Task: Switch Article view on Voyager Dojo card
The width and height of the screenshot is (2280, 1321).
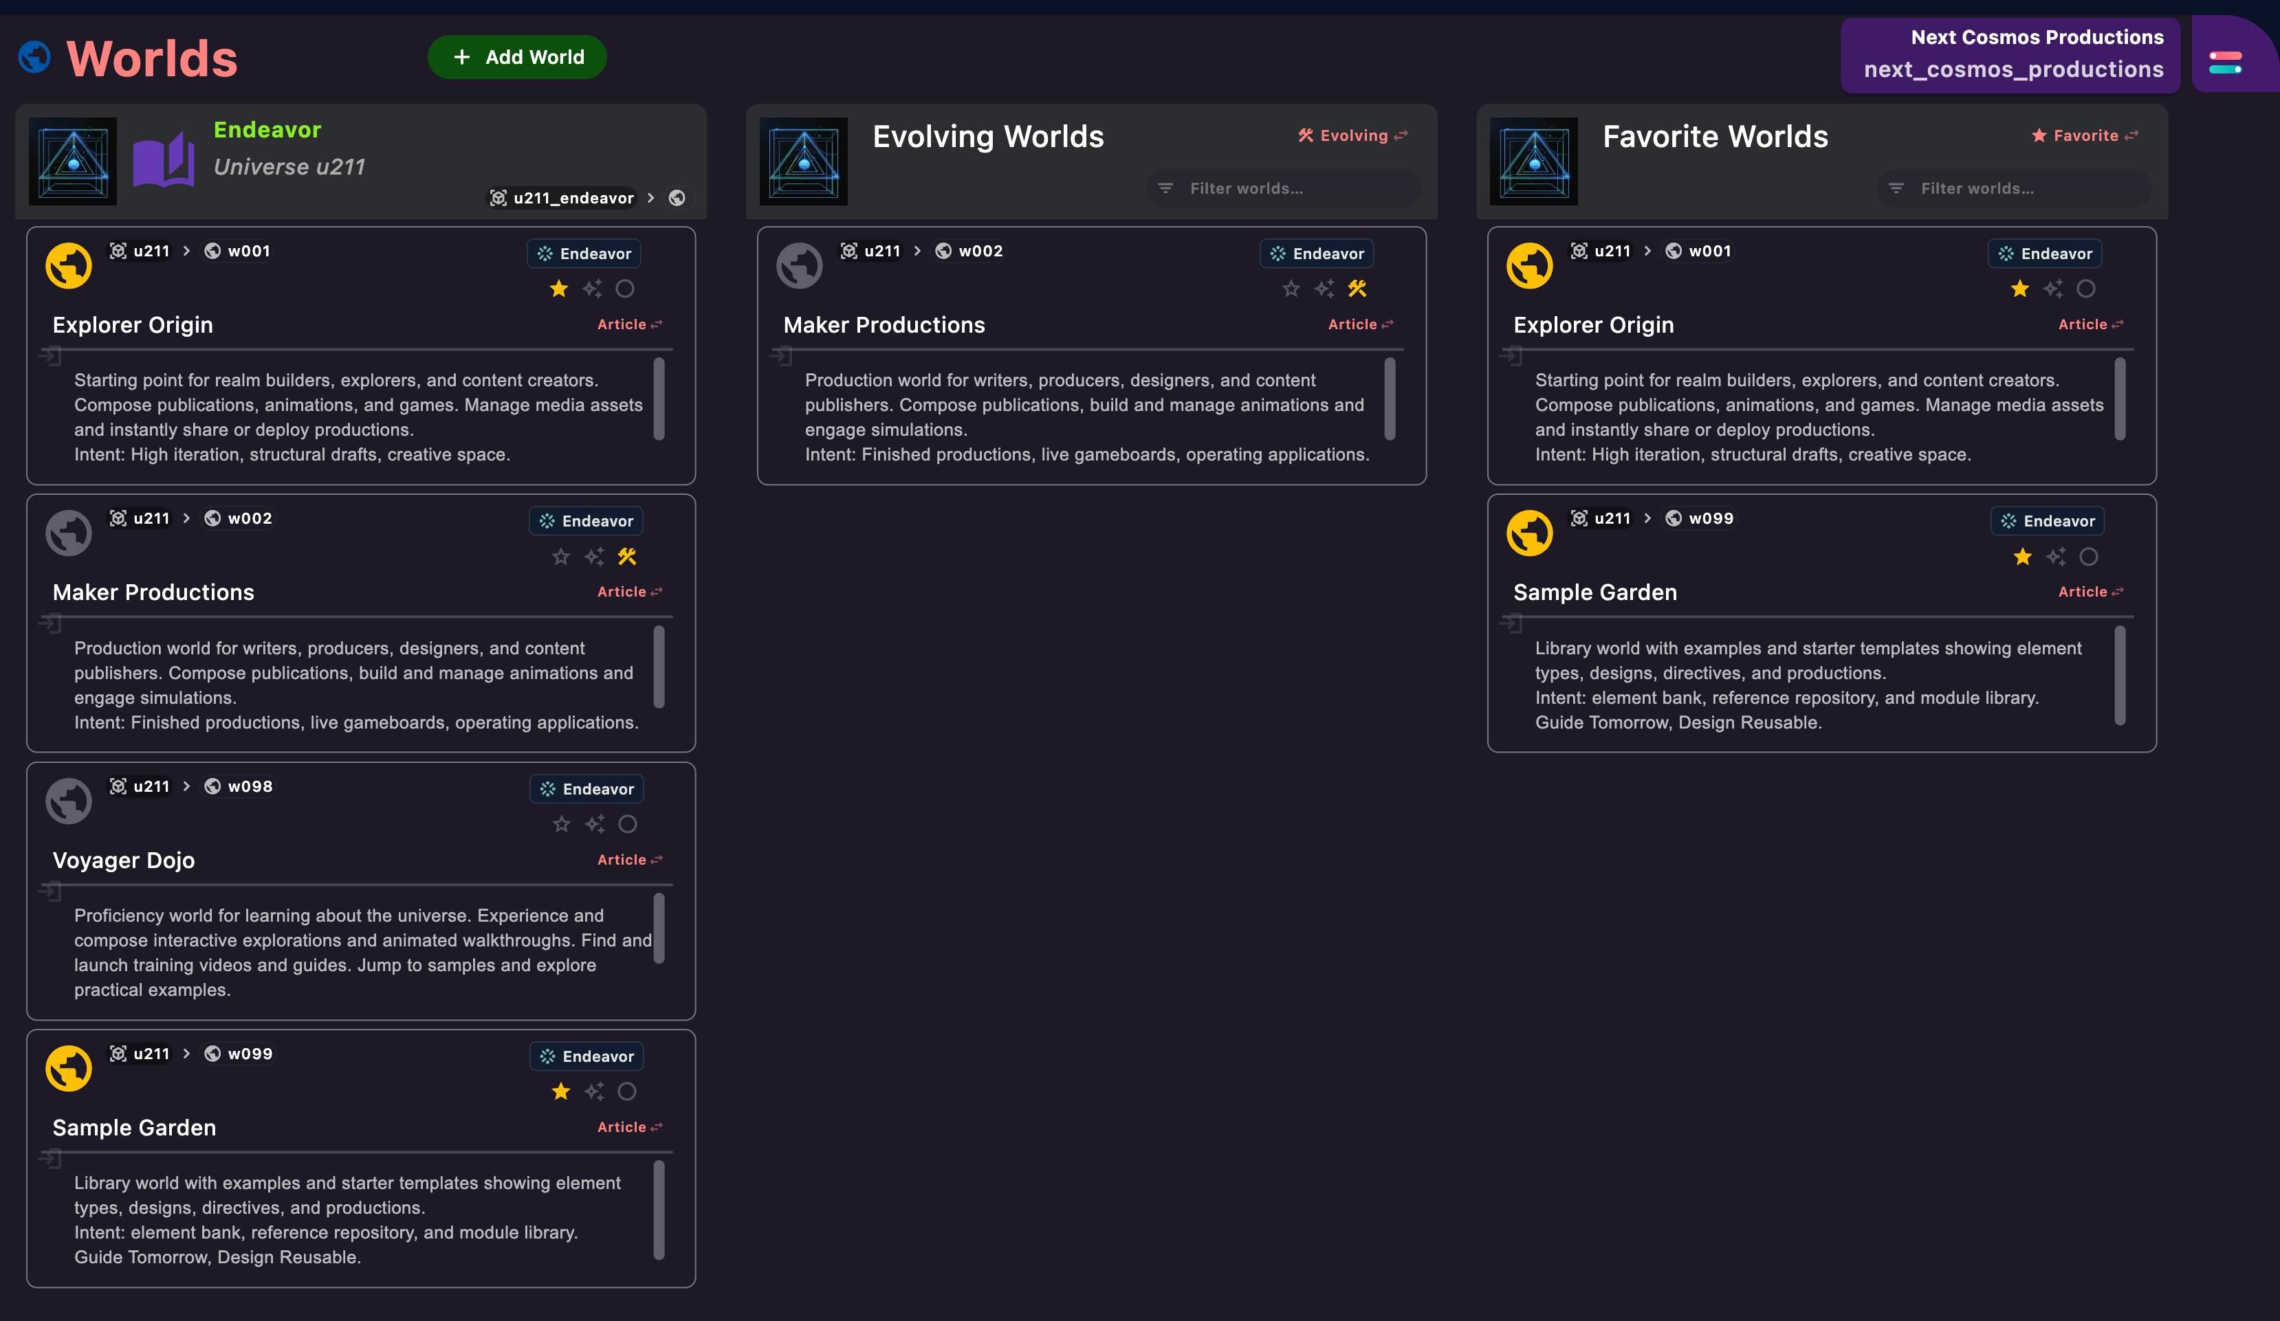Action: (x=630, y=860)
